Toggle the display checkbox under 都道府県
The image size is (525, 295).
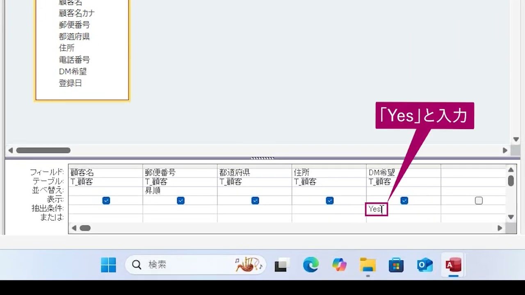(255, 200)
